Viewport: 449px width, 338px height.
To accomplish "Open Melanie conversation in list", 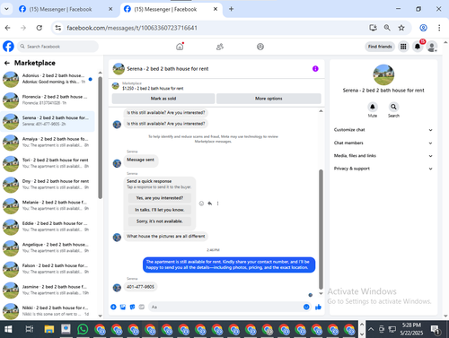I will pos(48,205).
